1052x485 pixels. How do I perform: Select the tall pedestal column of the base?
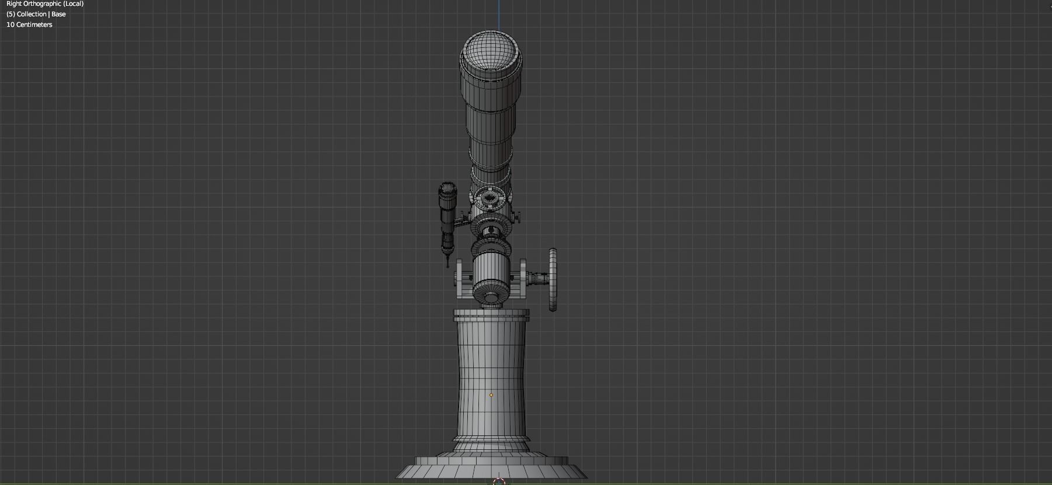click(491, 380)
